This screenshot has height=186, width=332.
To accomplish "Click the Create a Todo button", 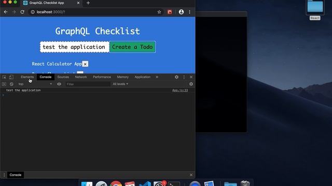I will (132, 47).
